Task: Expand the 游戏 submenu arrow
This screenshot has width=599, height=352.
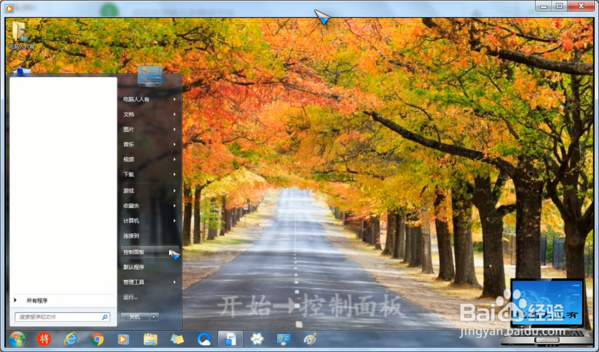Action: (x=174, y=191)
